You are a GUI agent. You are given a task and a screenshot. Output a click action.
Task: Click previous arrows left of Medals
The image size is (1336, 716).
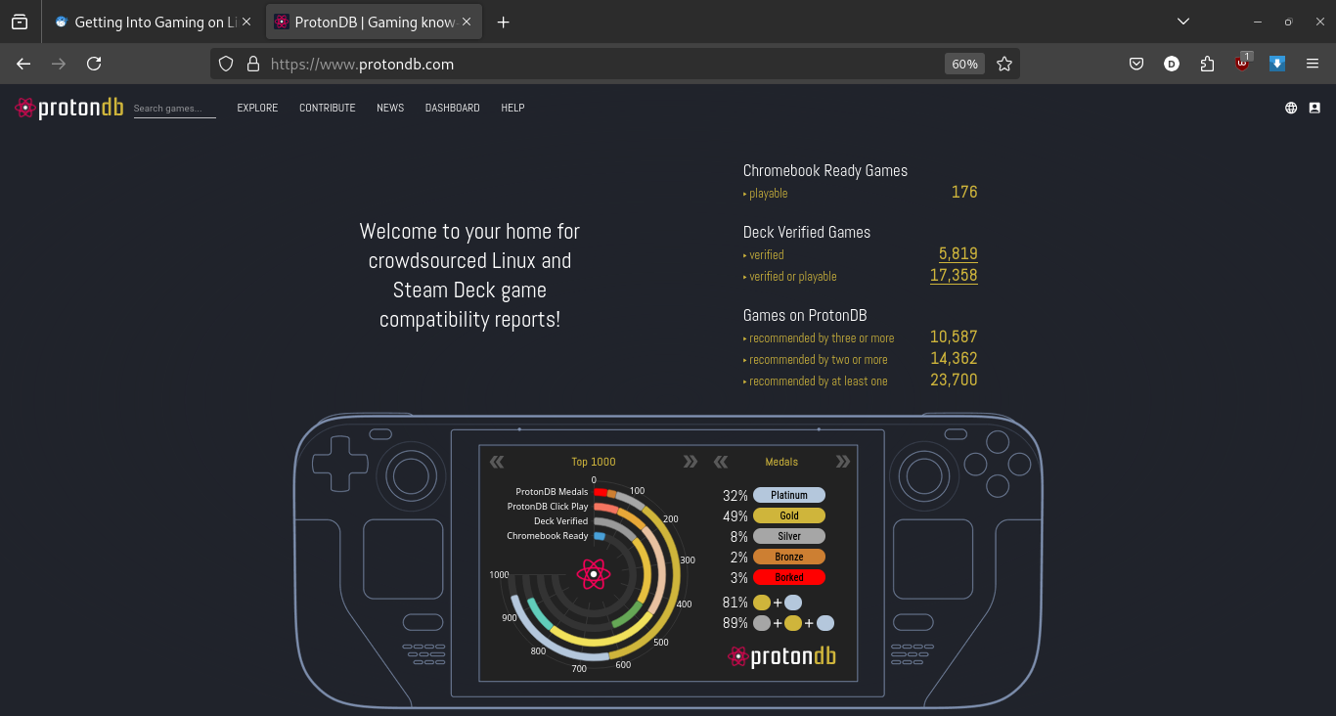click(x=721, y=462)
